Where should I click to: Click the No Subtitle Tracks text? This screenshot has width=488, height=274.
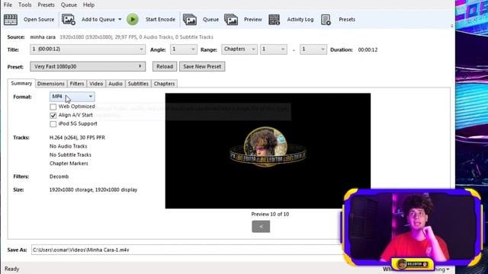click(x=70, y=155)
